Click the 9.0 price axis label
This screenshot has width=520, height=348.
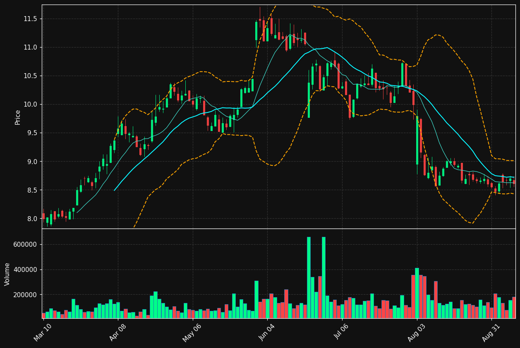pos(32,162)
